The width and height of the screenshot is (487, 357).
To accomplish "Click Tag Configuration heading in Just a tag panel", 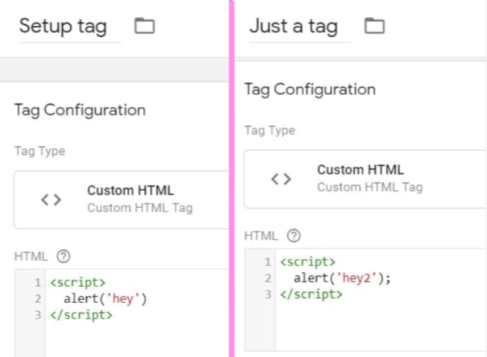I will click(x=310, y=90).
